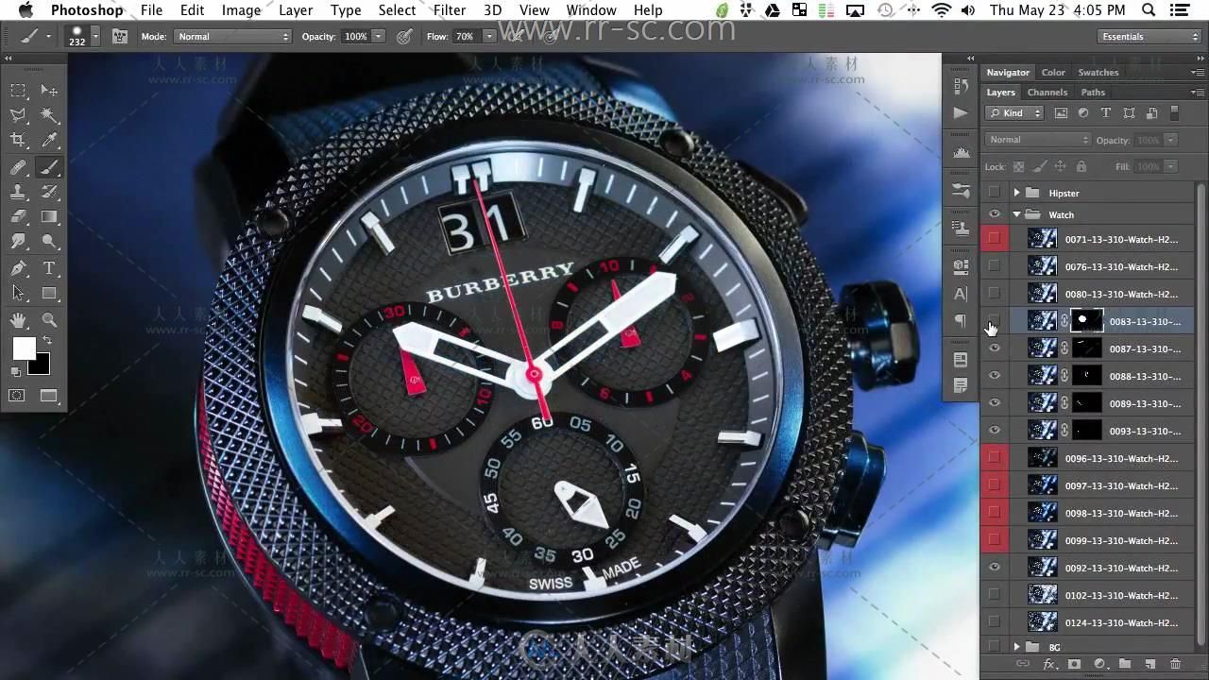
Task: Select the Pen tool
Action: [x=18, y=269]
